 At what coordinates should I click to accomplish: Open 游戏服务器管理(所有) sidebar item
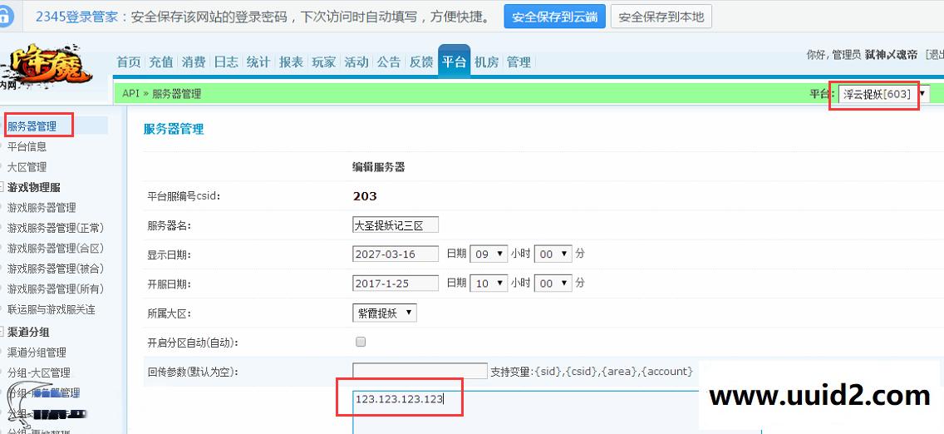56,289
